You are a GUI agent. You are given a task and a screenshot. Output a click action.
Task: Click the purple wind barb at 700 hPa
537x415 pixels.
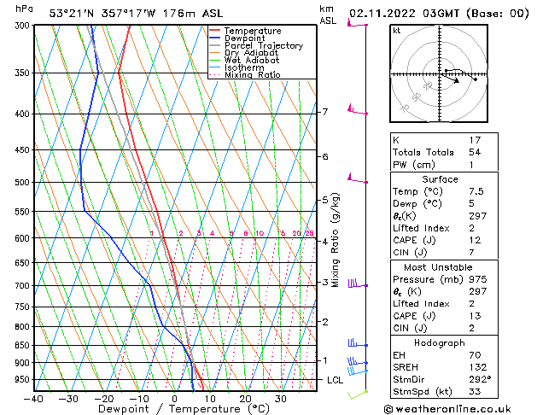click(x=358, y=283)
